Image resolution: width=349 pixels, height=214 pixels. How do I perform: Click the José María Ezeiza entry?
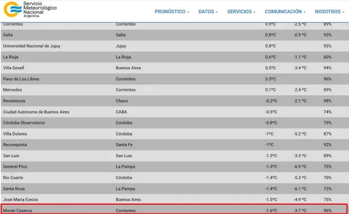[20, 200]
